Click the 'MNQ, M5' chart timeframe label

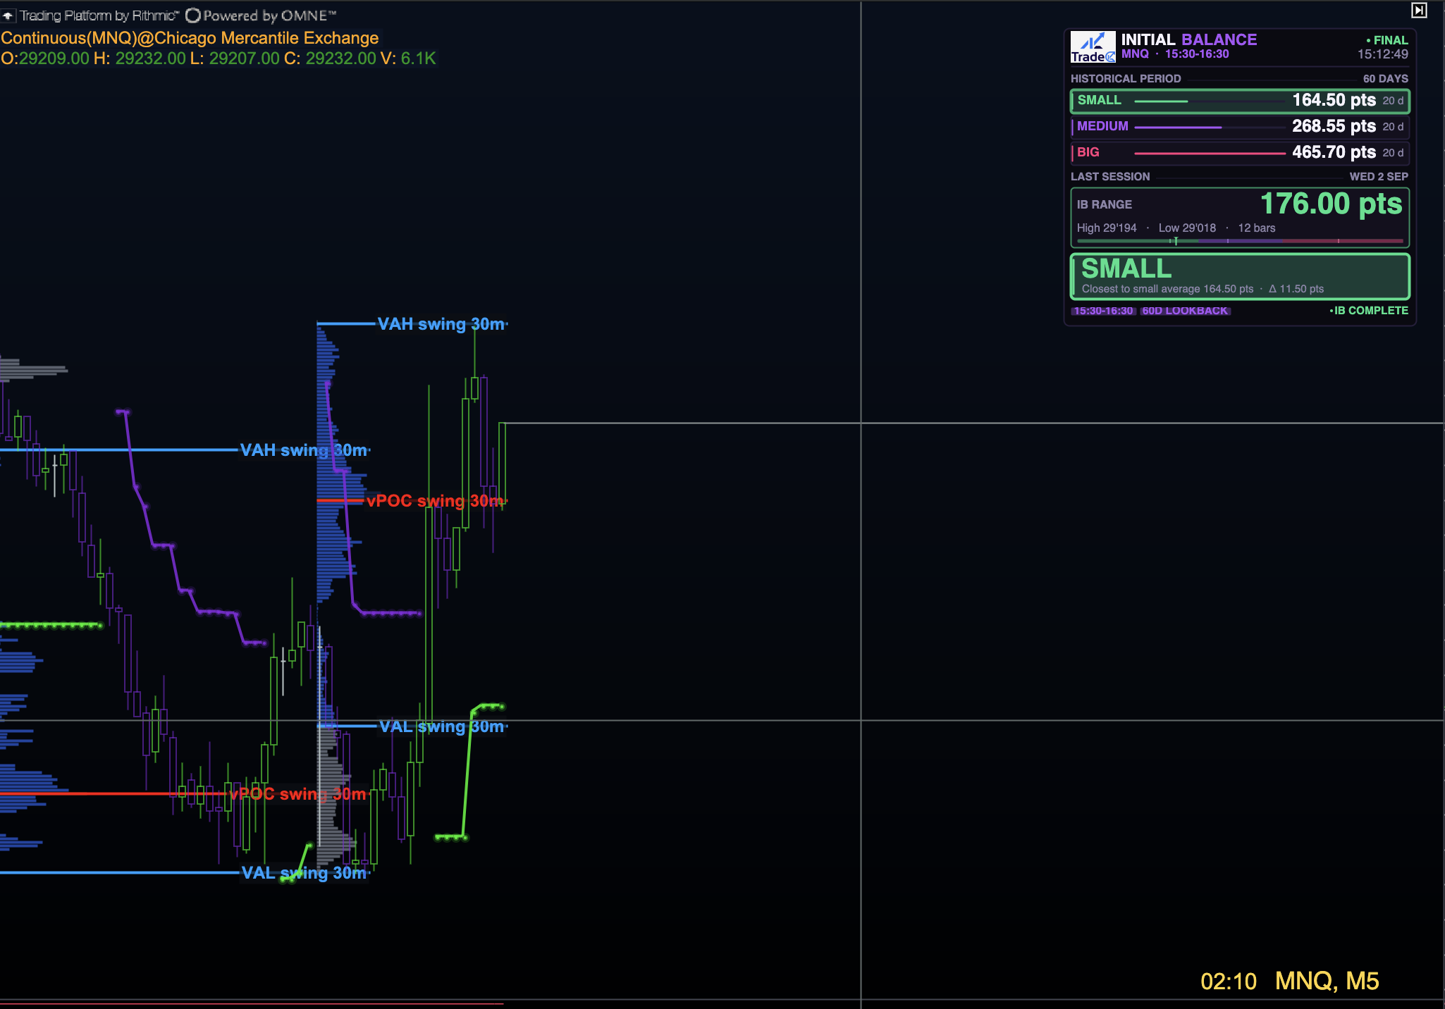click(1327, 981)
